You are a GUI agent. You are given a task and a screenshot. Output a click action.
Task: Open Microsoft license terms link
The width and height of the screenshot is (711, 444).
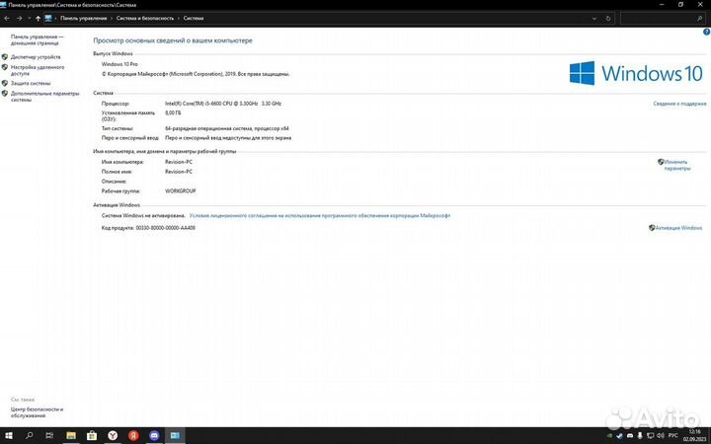[x=320, y=216]
